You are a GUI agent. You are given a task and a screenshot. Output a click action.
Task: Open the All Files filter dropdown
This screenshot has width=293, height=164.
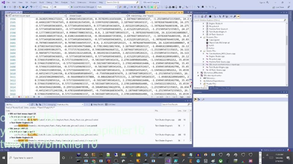click(17, 105)
